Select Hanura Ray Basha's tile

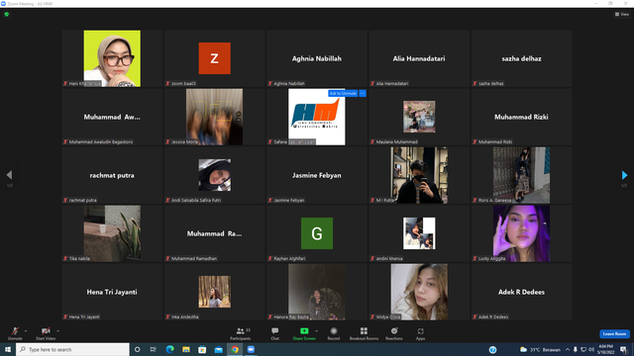click(x=317, y=292)
